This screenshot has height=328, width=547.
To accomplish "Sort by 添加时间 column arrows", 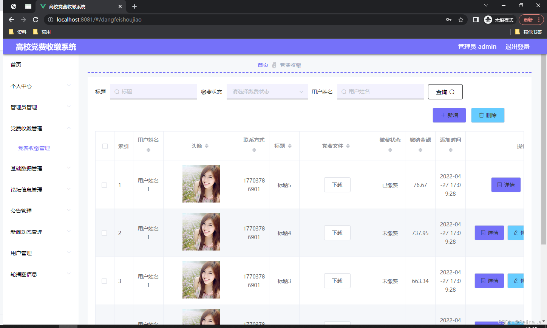I will point(451,150).
